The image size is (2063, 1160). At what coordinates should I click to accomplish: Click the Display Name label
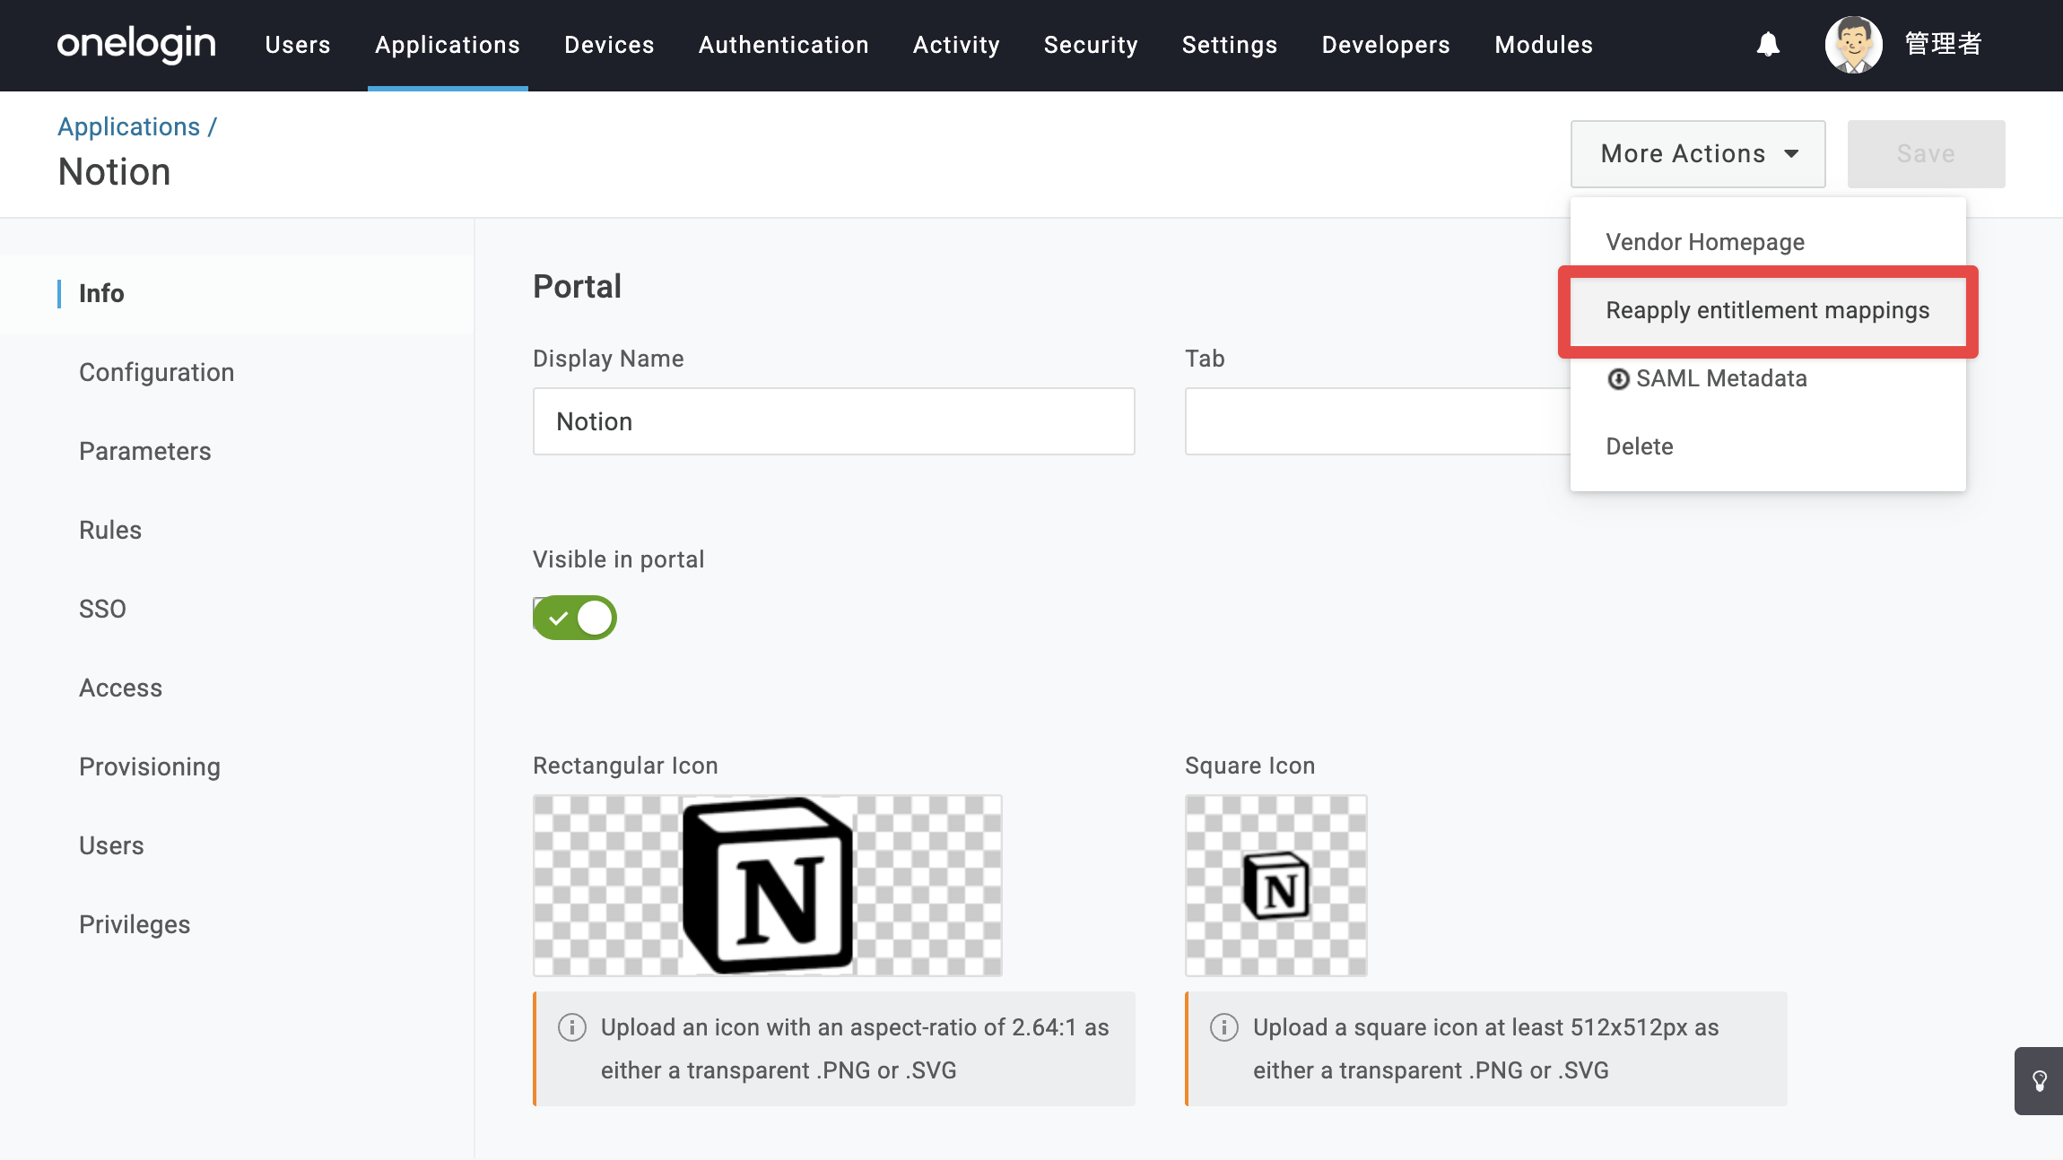[x=608, y=359]
